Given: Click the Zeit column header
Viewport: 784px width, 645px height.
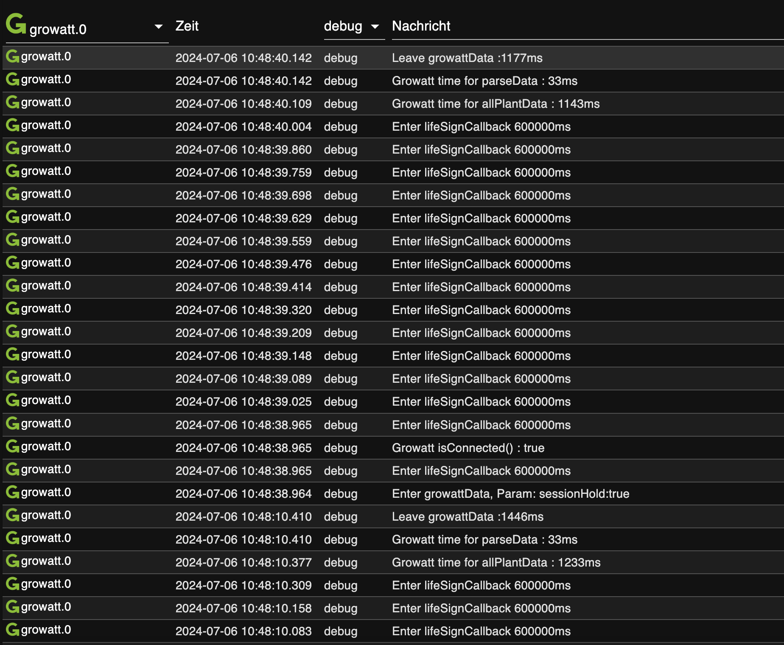Looking at the screenshot, I should (x=187, y=26).
